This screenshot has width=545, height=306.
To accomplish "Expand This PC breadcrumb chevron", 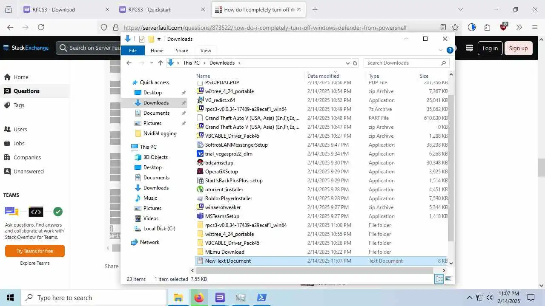I will (204, 63).
